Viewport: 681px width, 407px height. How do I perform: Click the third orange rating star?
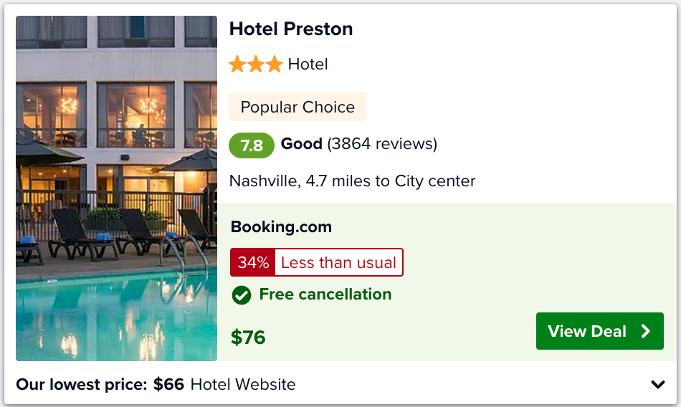pos(275,64)
